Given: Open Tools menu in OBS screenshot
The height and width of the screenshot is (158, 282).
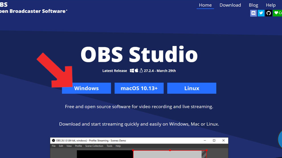Looking at the screenshot, I should point(109,146).
